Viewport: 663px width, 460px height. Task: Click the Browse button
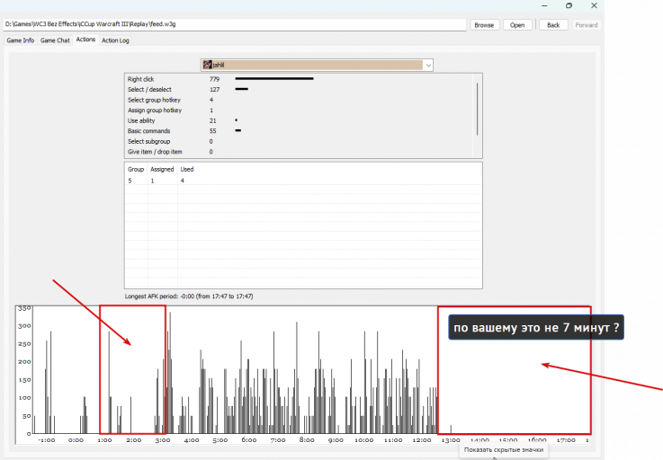click(484, 25)
